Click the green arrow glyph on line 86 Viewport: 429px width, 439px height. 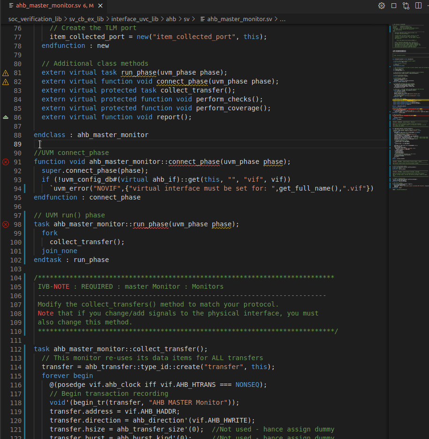pyautogui.click(x=5, y=117)
